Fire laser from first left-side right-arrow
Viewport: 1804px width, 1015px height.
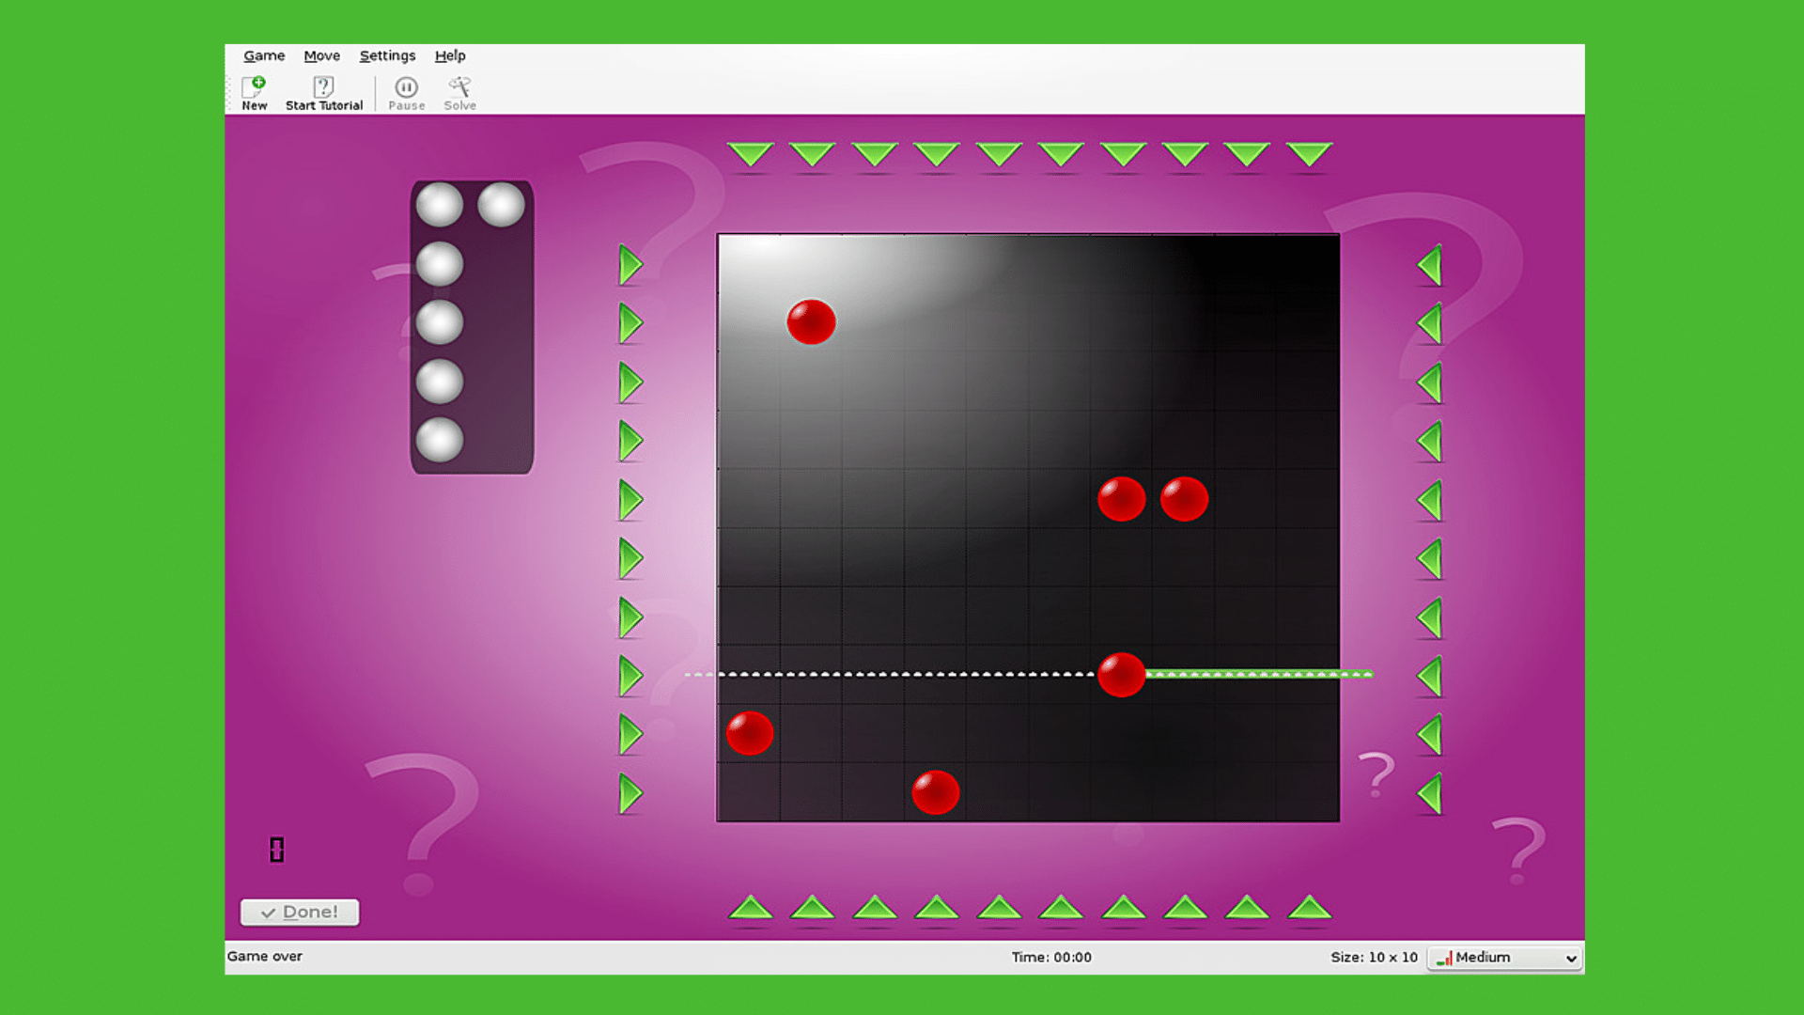click(x=630, y=265)
